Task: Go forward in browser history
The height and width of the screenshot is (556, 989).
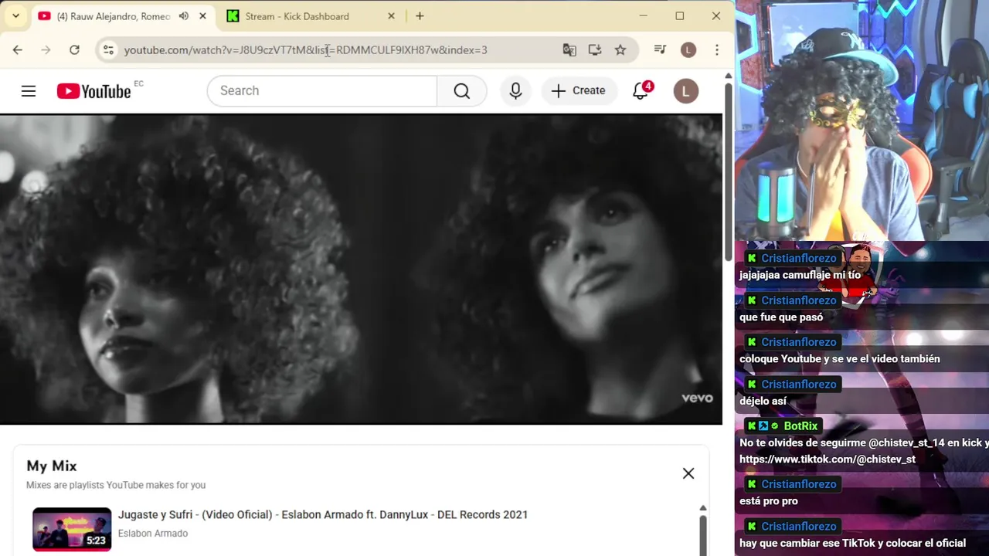Action: pyautogui.click(x=46, y=50)
